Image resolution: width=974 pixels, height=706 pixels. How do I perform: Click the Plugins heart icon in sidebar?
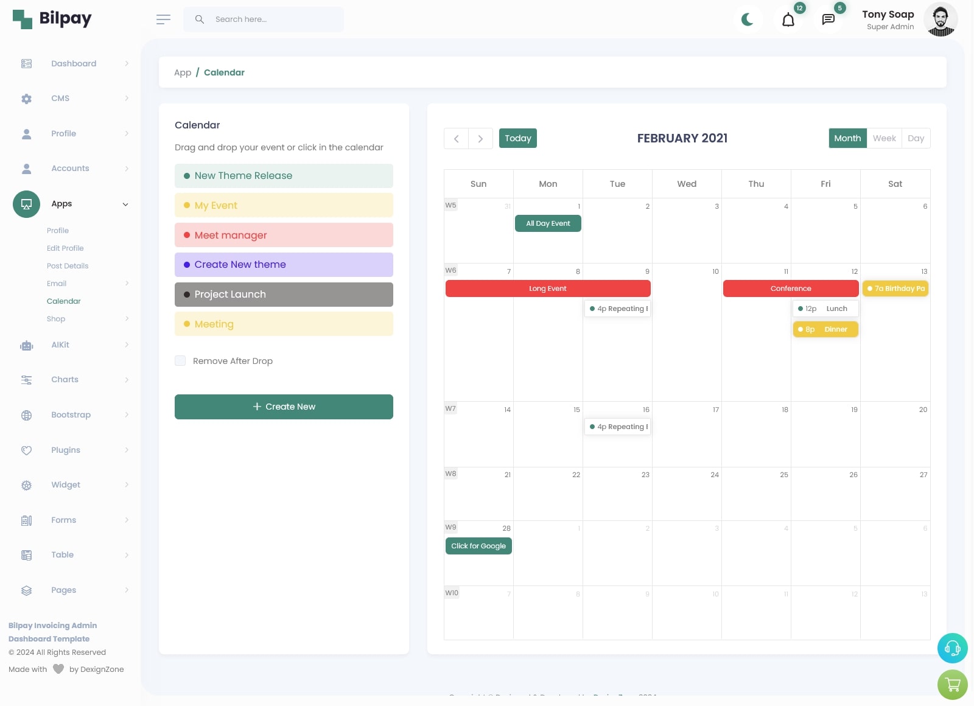26,450
